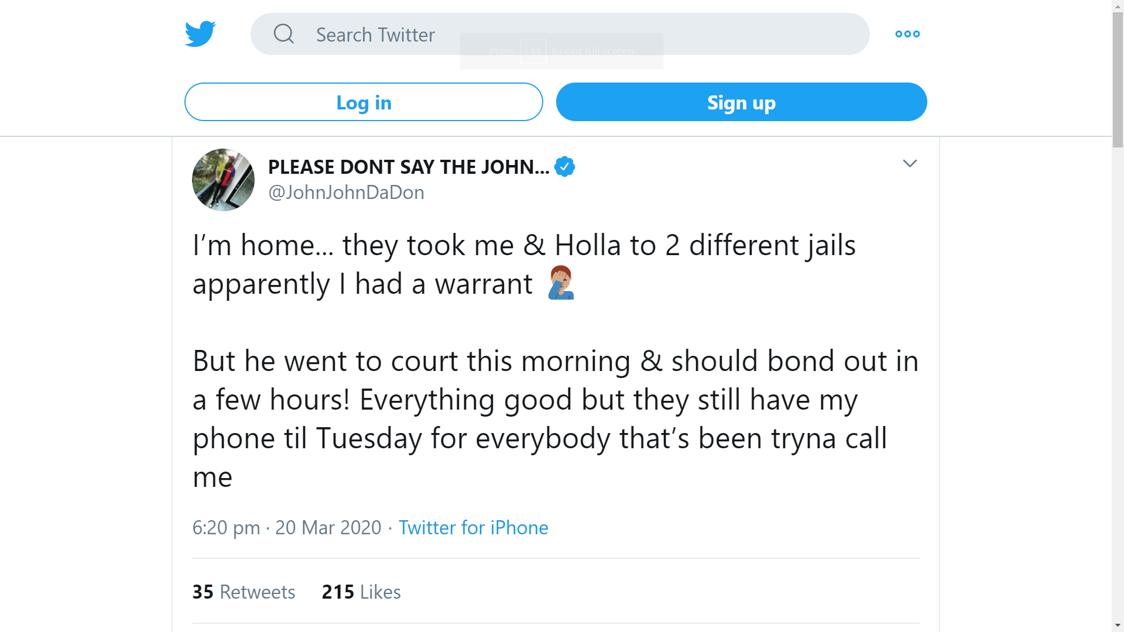Image resolution: width=1124 pixels, height=632 pixels.
Task: Expand the tweet options chevron
Action: 909,164
